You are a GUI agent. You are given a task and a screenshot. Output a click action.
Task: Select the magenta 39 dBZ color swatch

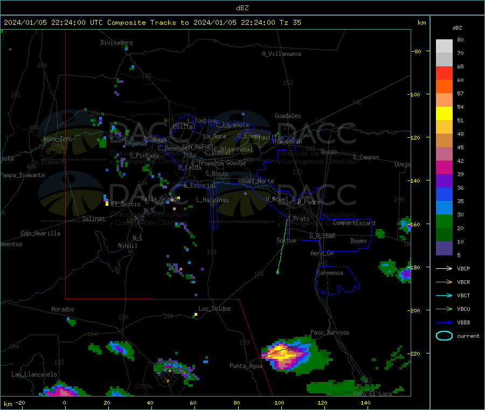pyautogui.click(x=444, y=167)
